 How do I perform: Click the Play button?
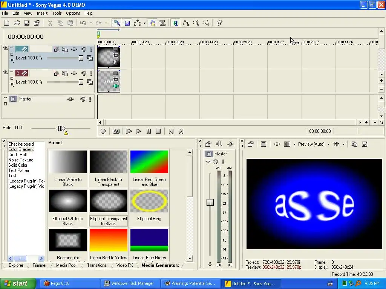pyautogui.click(x=139, y=131)
